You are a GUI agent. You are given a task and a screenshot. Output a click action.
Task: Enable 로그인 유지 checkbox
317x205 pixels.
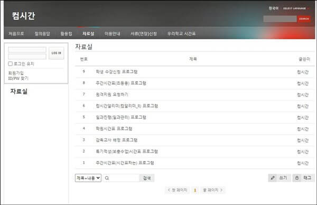[x=11, y=64]
